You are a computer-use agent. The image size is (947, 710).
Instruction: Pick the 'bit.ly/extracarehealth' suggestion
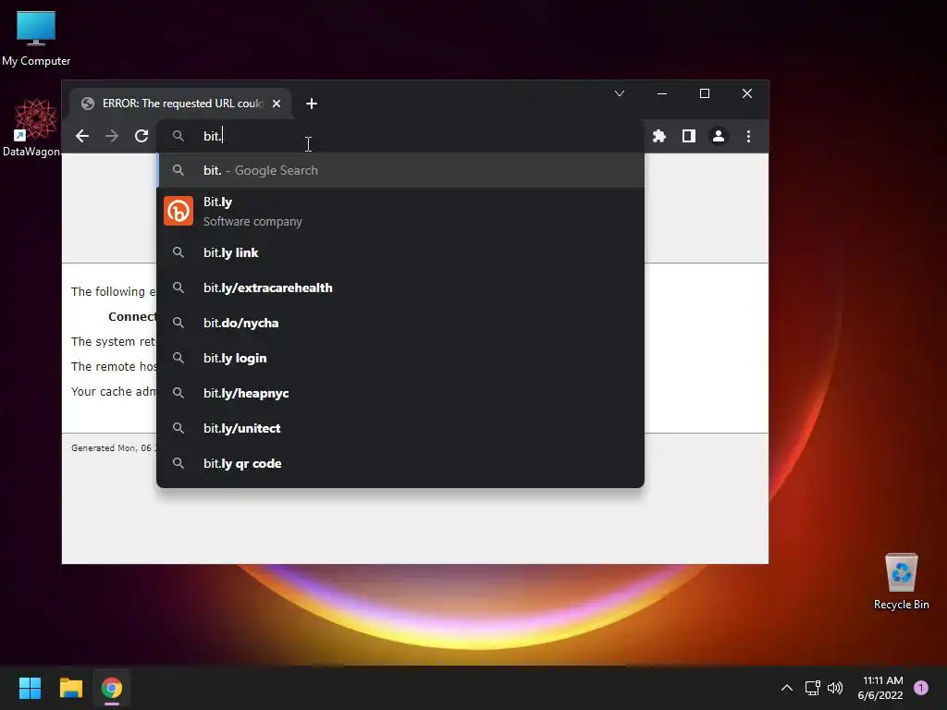400,288
